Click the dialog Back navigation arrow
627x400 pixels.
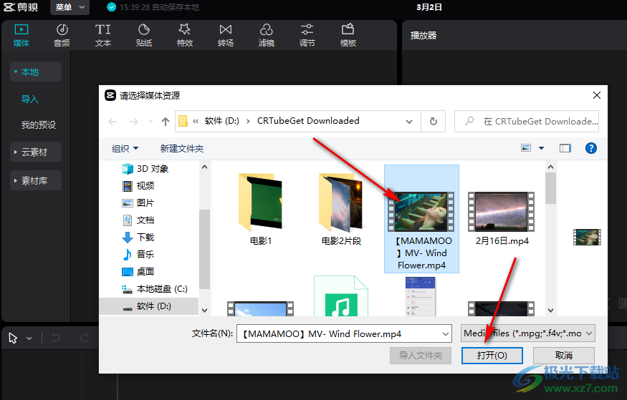pos(113,122)
